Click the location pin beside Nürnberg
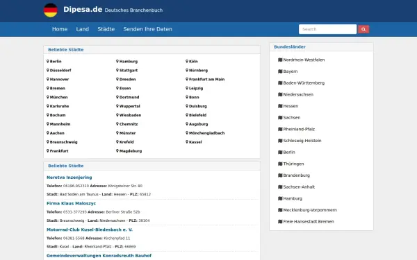The image size is (417, 260). point(187,70)
